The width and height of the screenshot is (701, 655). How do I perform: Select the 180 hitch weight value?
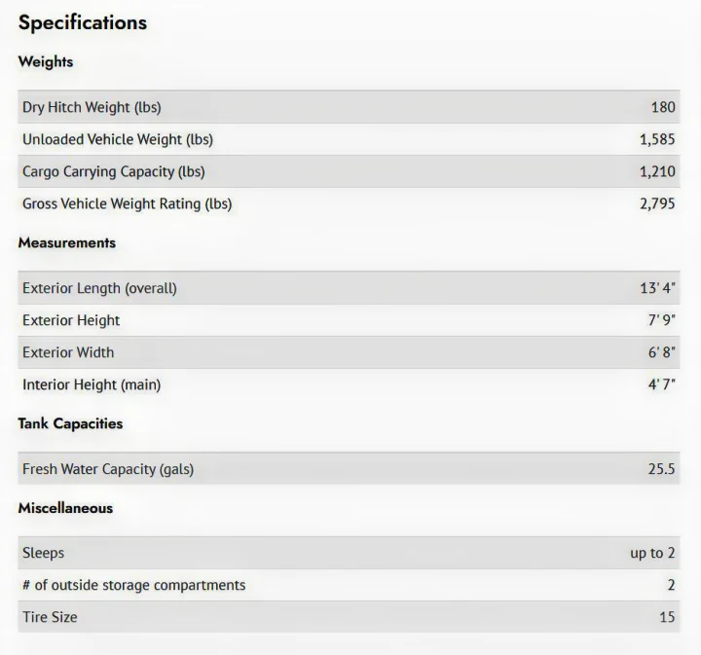(663, 107)
